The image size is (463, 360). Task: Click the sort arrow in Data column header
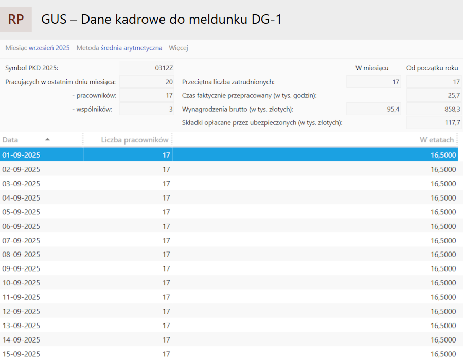pyautogui.click(x=48, y=139)
